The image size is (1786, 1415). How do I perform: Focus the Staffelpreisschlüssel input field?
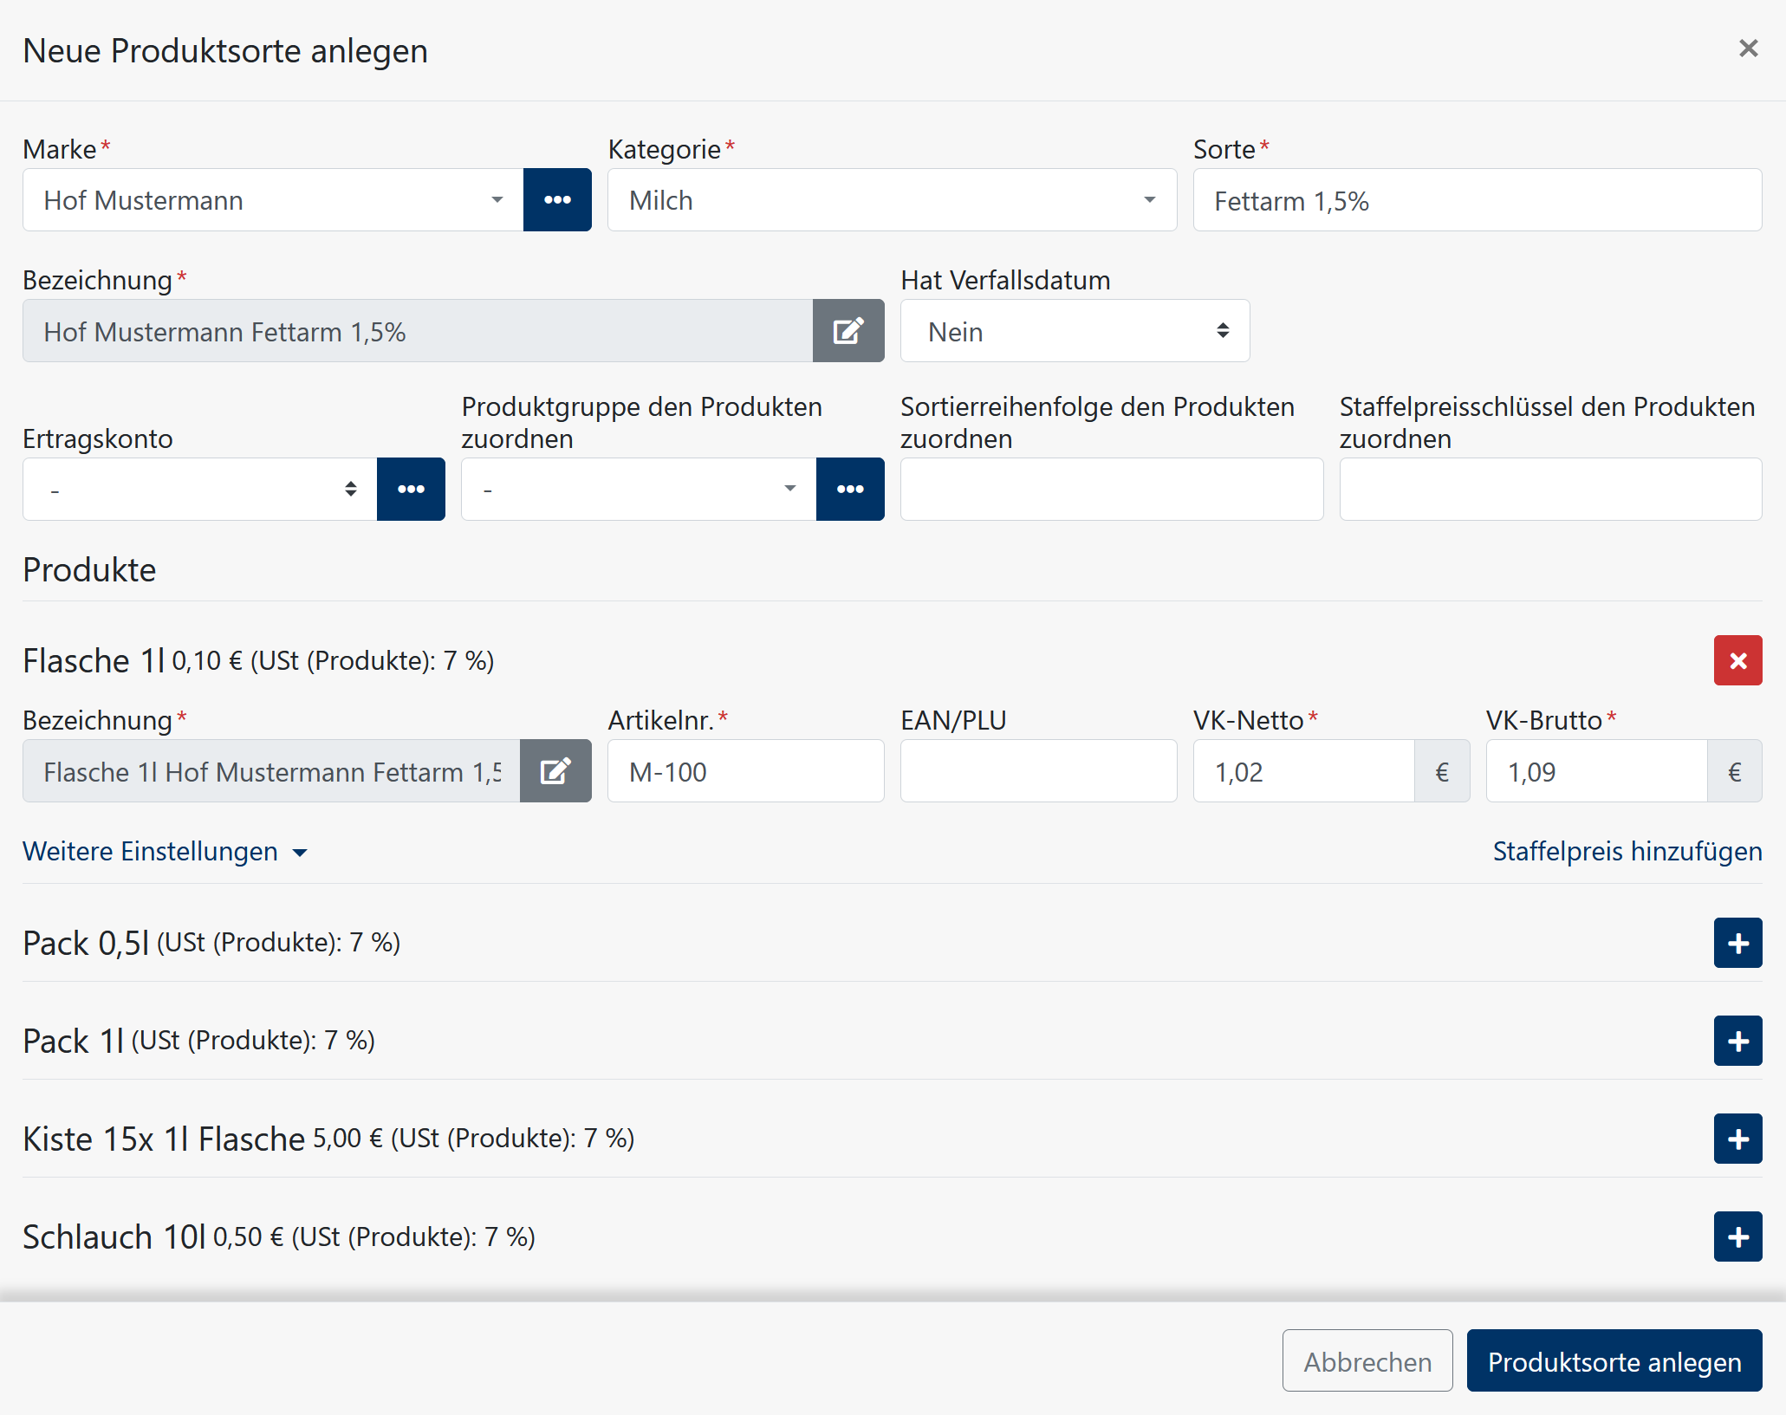pyautogui.click(x=1551, y=490)
